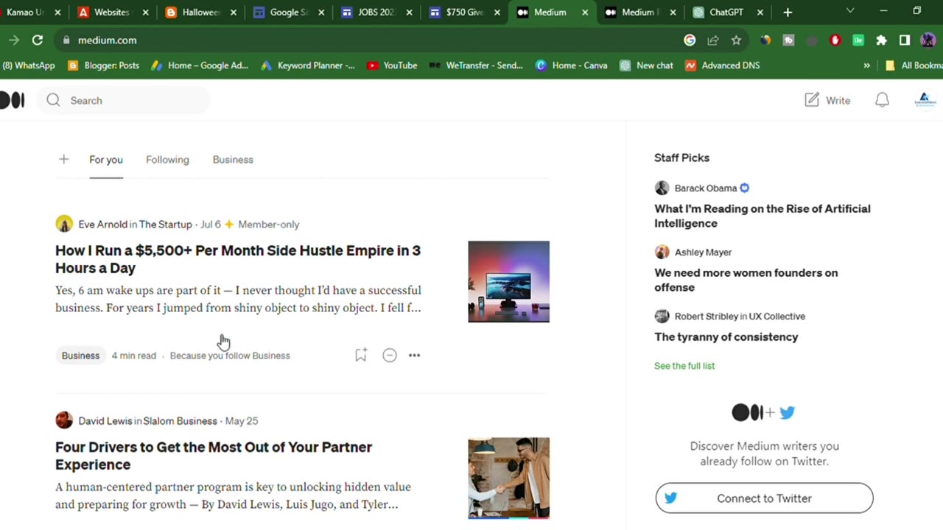Open a new browser tab
The image size is (943, 530).
pos(788,12)
